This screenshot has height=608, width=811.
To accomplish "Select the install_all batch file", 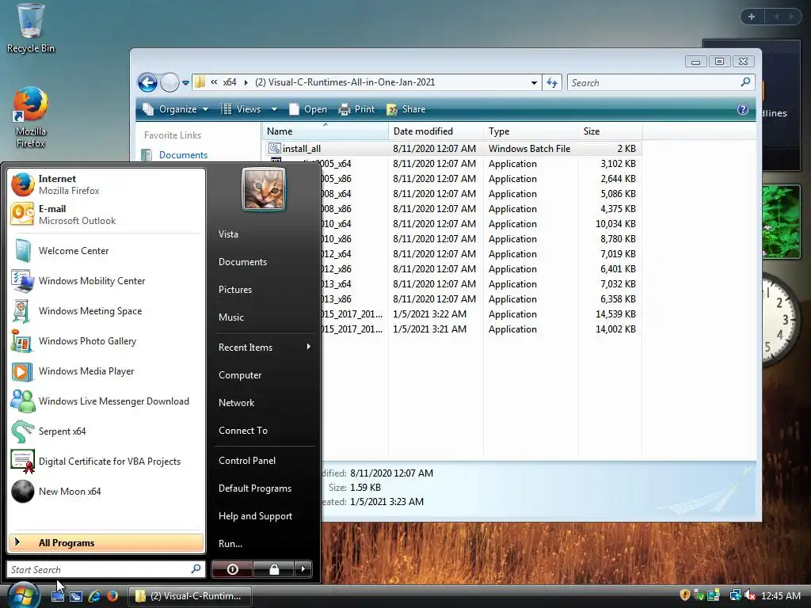I will coord(454,148).
